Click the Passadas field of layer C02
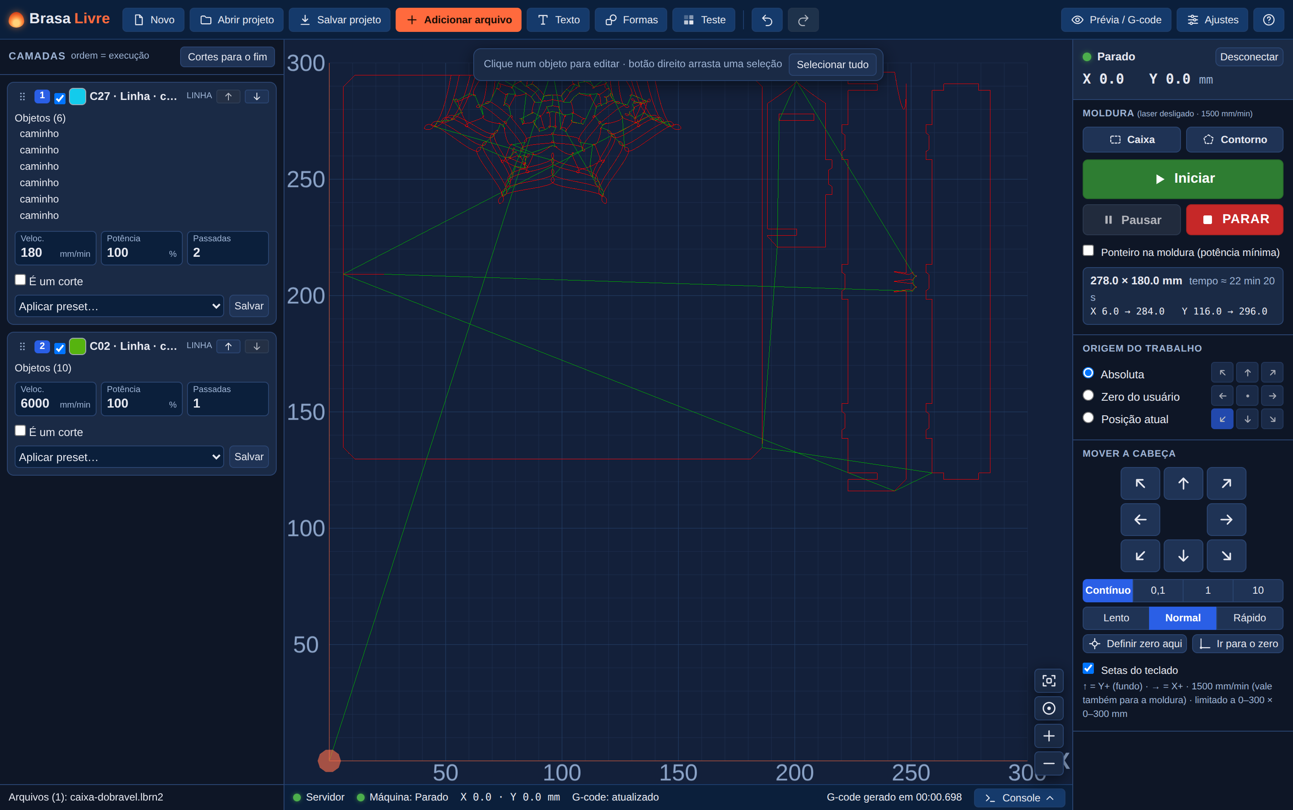 pyautogui.click(x=228, y=399)
